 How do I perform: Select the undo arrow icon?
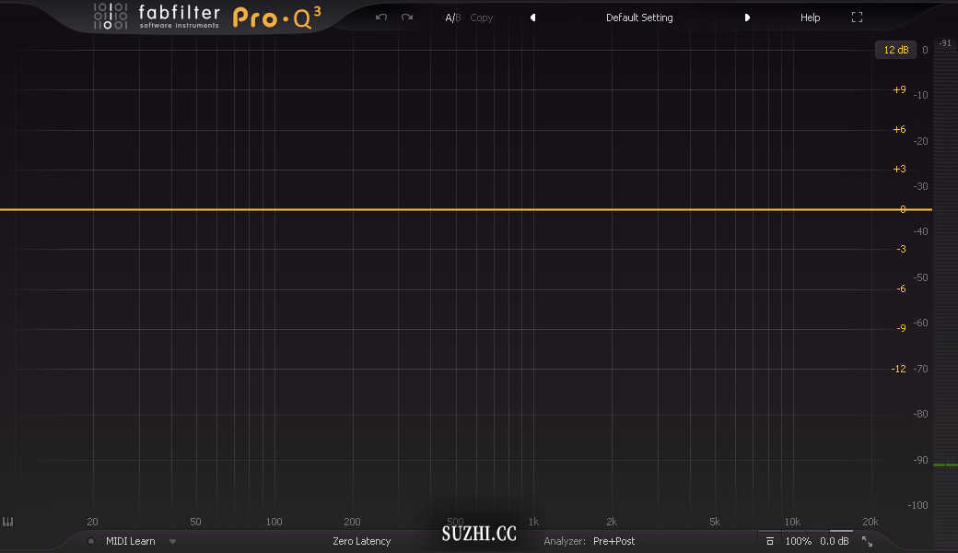381,17
